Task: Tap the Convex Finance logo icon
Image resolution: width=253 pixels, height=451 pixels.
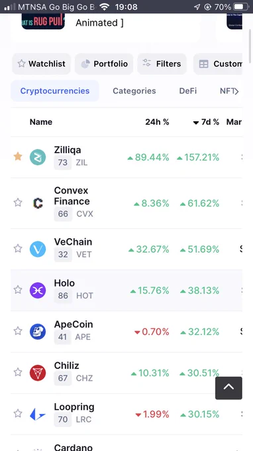Action: [38, 204]
